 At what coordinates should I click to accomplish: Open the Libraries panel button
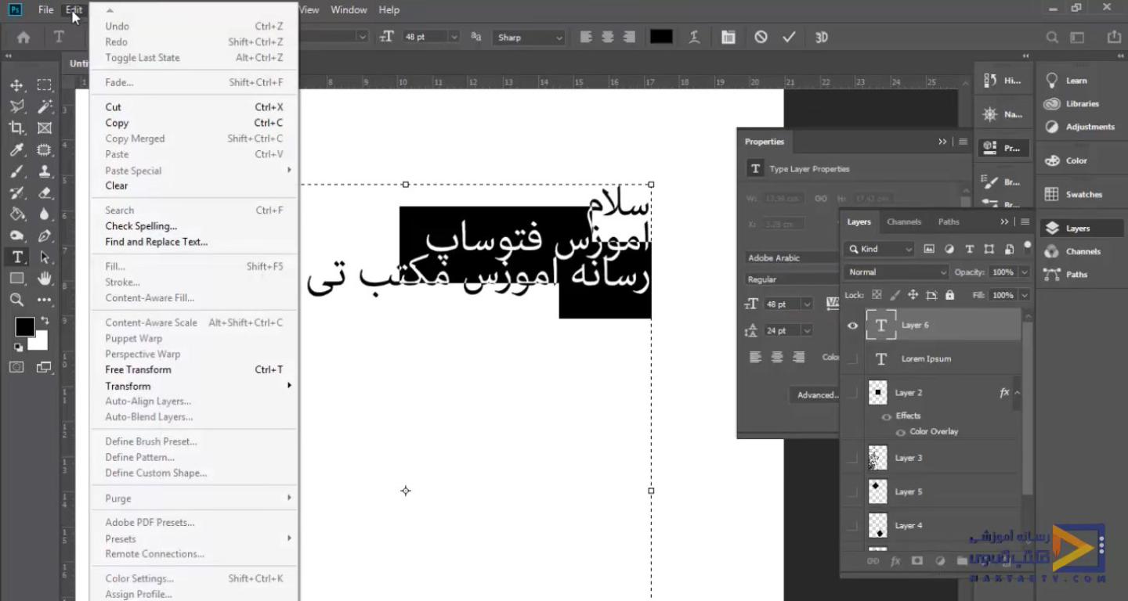click(x=1073, y=104)
